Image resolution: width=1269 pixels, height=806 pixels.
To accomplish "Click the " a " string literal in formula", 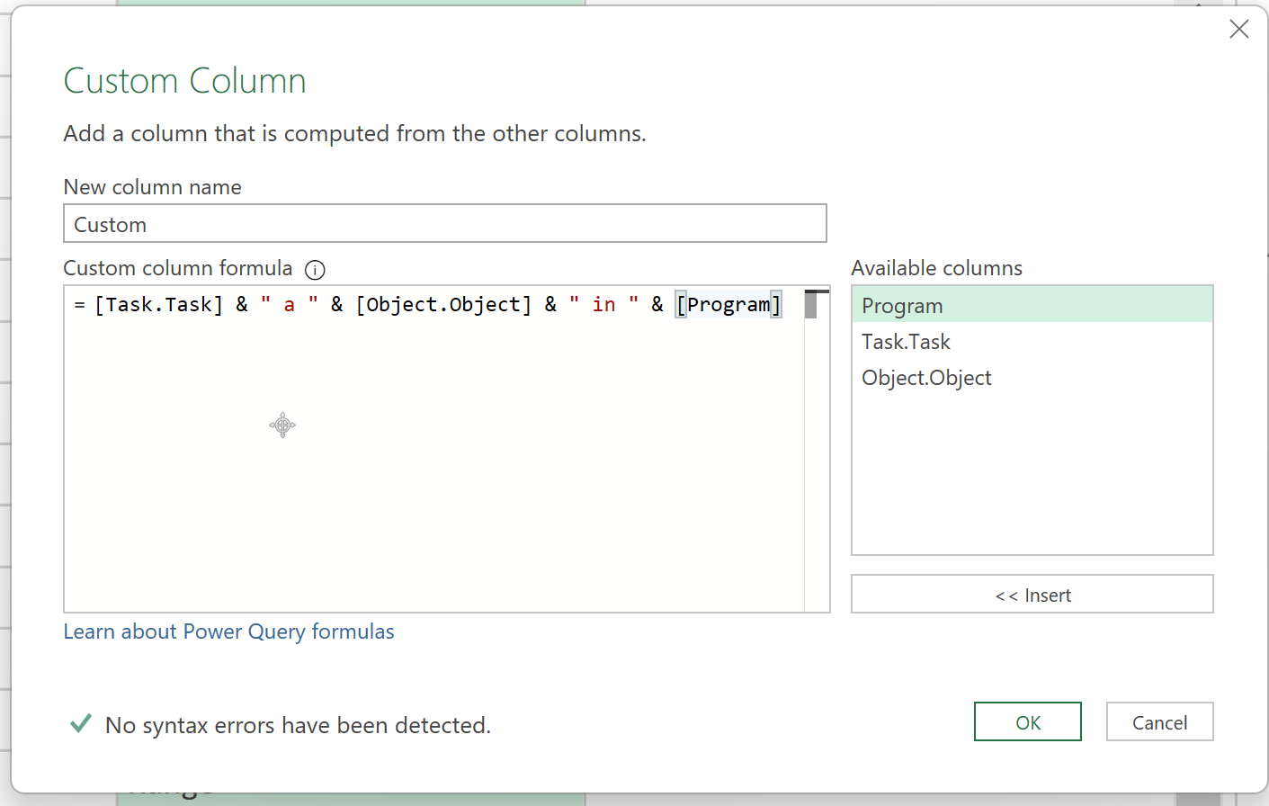I will coord(289,305).
